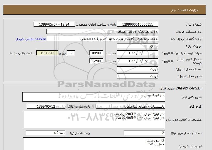This screenshot has width=212, height=150.
Task: Click the label اولویت نیاز
Action: tap(194, 46)
